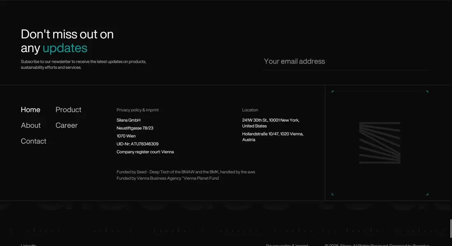Viewport: 452px width, 246px height.
Task: Click the UID-Nr ATU78346309 text
Action: [137, 144]
